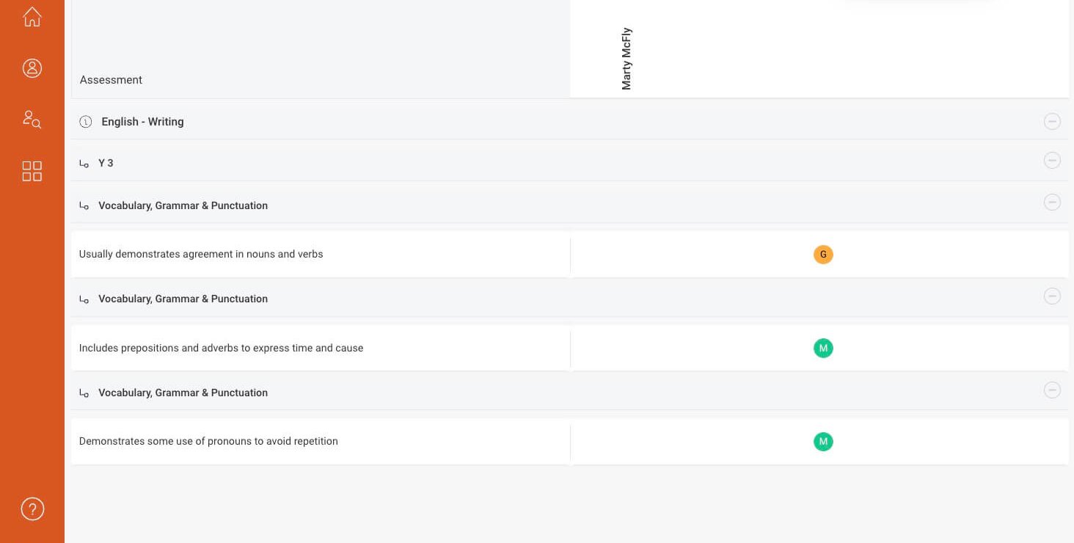
Task: Open the Home icon in sidebar
Action: click(32, 16)
